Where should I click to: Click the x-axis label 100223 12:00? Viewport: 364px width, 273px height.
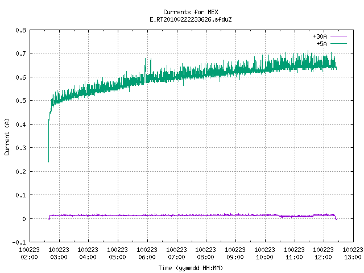324,253
